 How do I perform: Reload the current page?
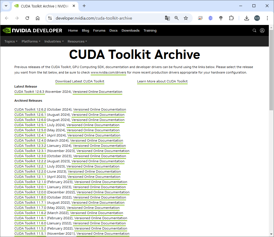[27, 18]
